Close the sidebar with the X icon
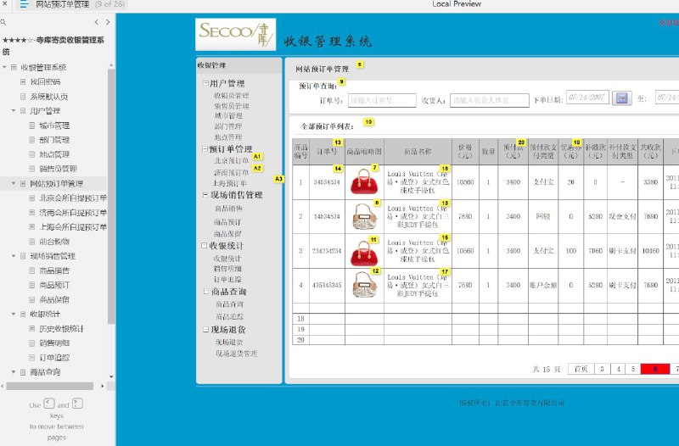679x446 pixels. (x=5, y=4)
